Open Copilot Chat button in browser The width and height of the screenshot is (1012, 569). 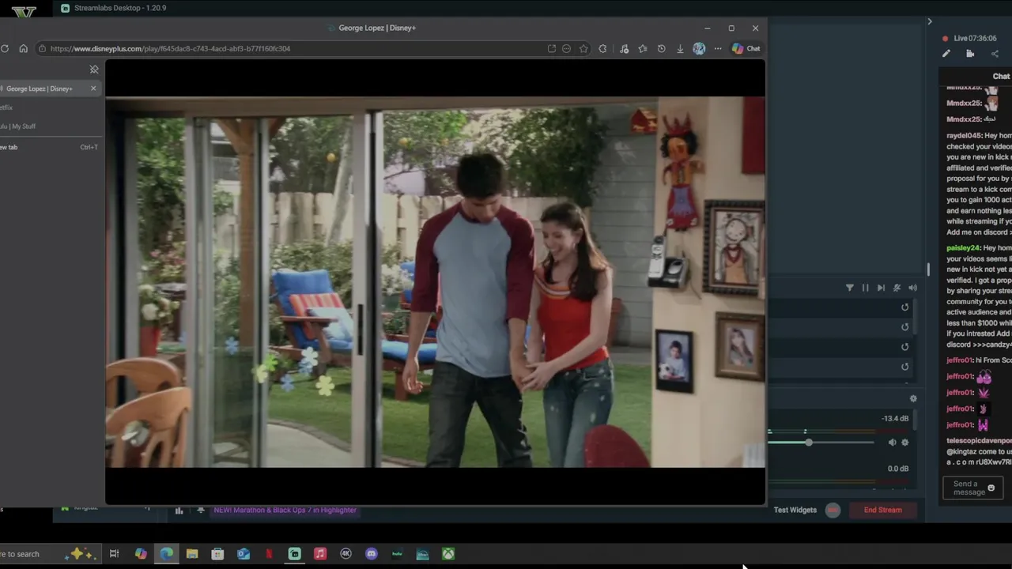click(746, 48)
